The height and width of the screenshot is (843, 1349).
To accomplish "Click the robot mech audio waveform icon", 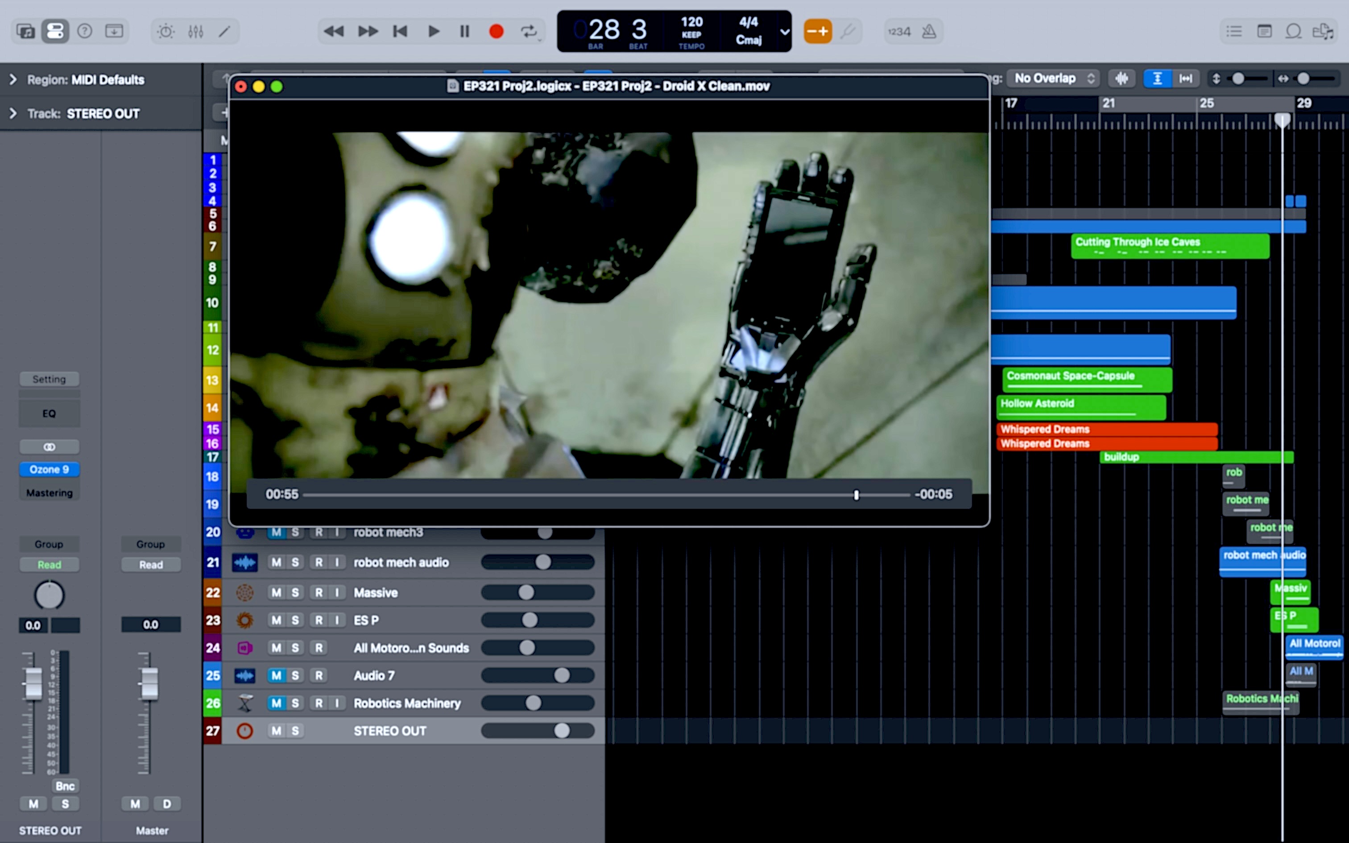I will [x=245, y=562].
